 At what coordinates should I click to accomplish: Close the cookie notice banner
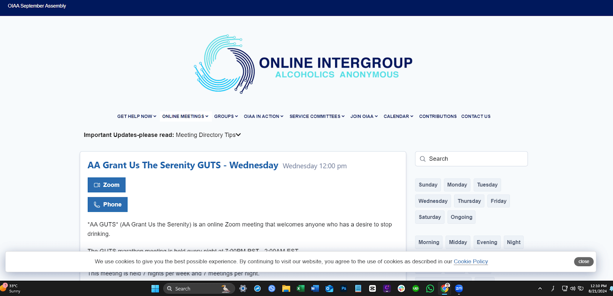point(584,262)
